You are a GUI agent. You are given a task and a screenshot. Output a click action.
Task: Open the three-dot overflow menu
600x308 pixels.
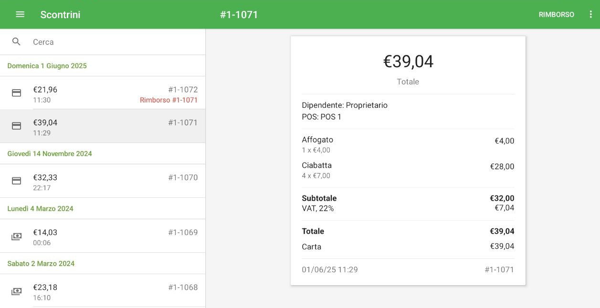pyautogui.click(x=591, y=14)
